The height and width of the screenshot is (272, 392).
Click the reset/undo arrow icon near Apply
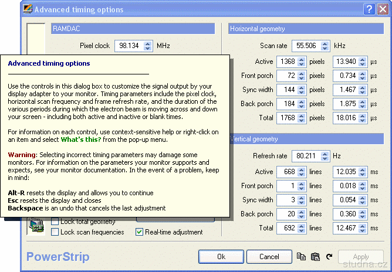pos(329,257)
